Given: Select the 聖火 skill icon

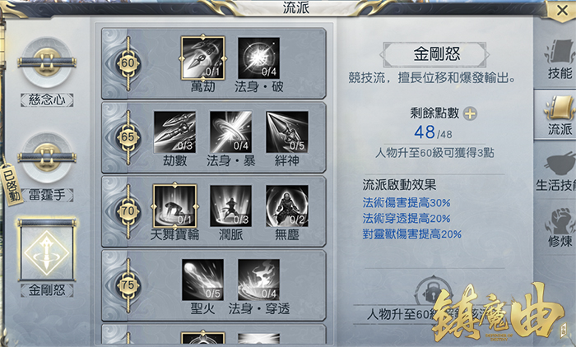Looking at the screenshot, I should [202, 280].
